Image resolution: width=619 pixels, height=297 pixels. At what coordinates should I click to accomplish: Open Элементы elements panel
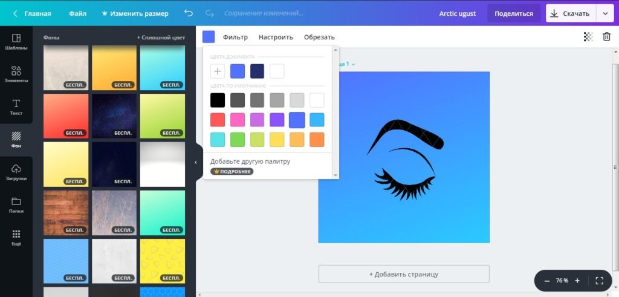point(16,74)
